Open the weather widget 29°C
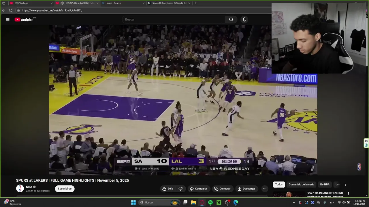This screenshot has width=369, height=207. pyautogui.click(x=12, y=202)
